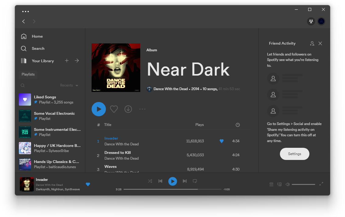Expand Your Library with arrow icon

click(x=77, y=61)
